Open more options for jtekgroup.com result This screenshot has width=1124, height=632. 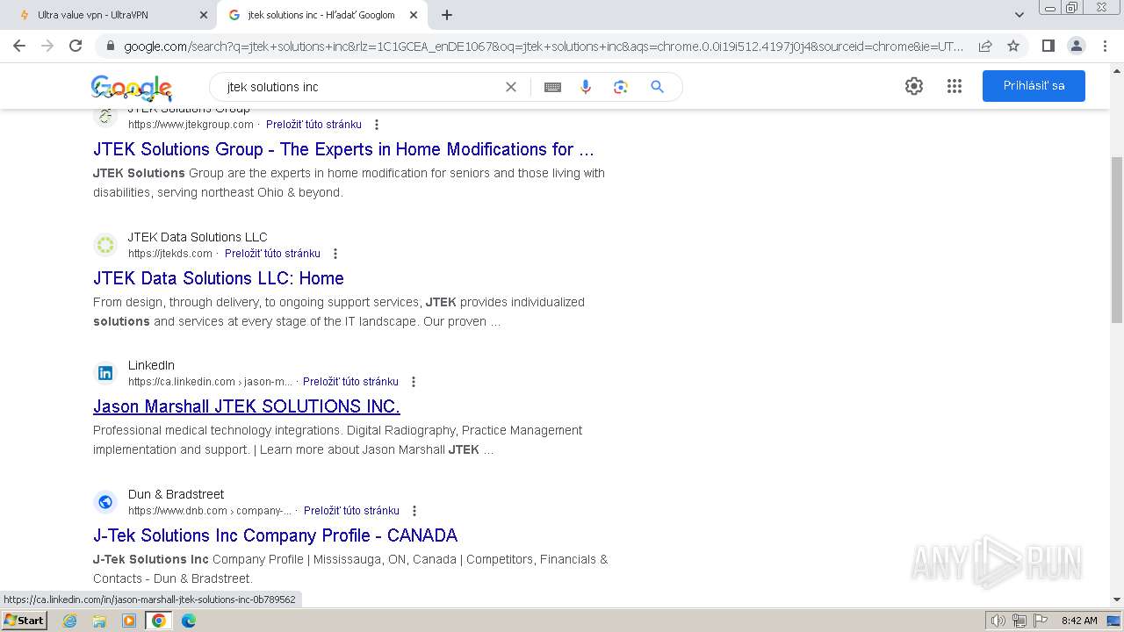click(377, 125)
